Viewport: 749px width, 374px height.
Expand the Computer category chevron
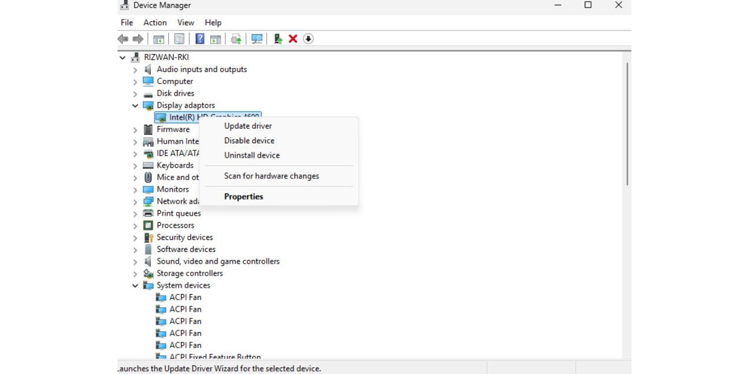coord(135,82)
